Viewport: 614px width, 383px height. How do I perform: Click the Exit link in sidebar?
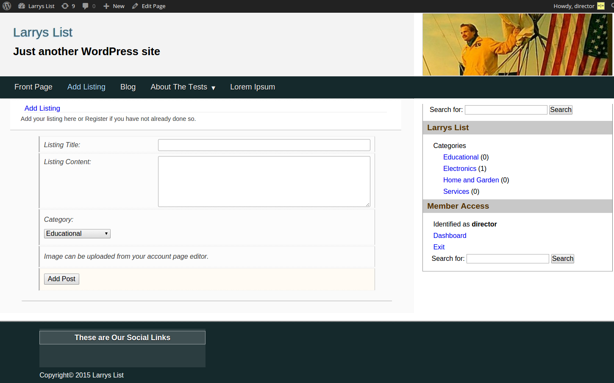(x=439, y=247)
